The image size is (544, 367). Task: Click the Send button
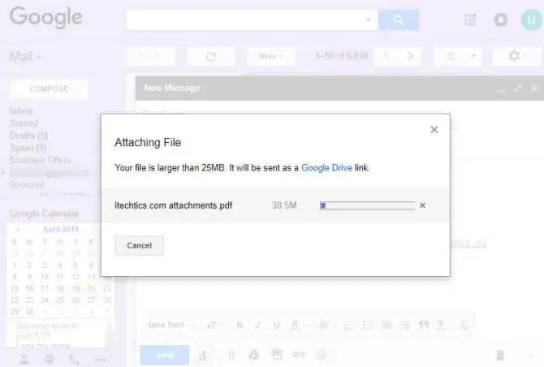click(165, 355)
